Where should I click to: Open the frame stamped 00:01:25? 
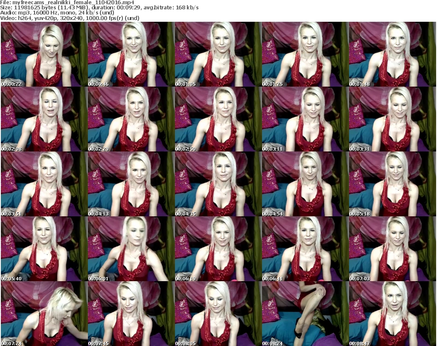point(305,54)
